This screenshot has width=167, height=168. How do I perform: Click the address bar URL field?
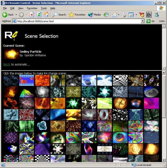[78, 21]
